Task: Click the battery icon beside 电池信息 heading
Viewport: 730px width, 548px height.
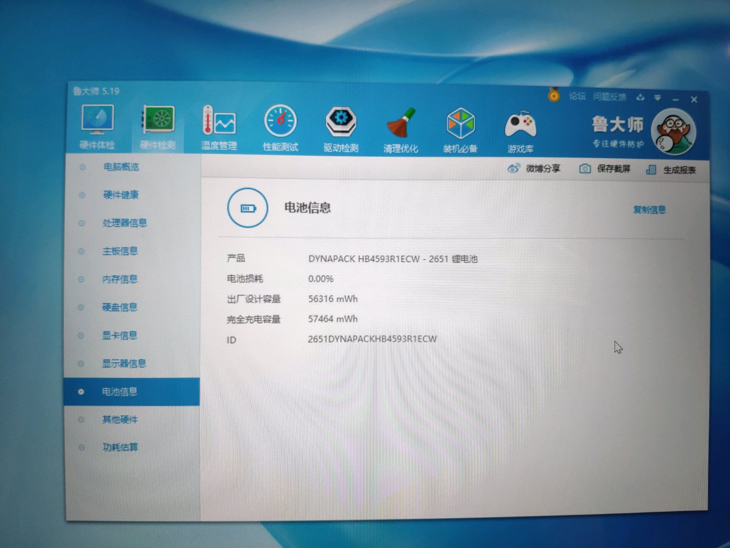Action: pyautogui.click(x=248, y=208)
